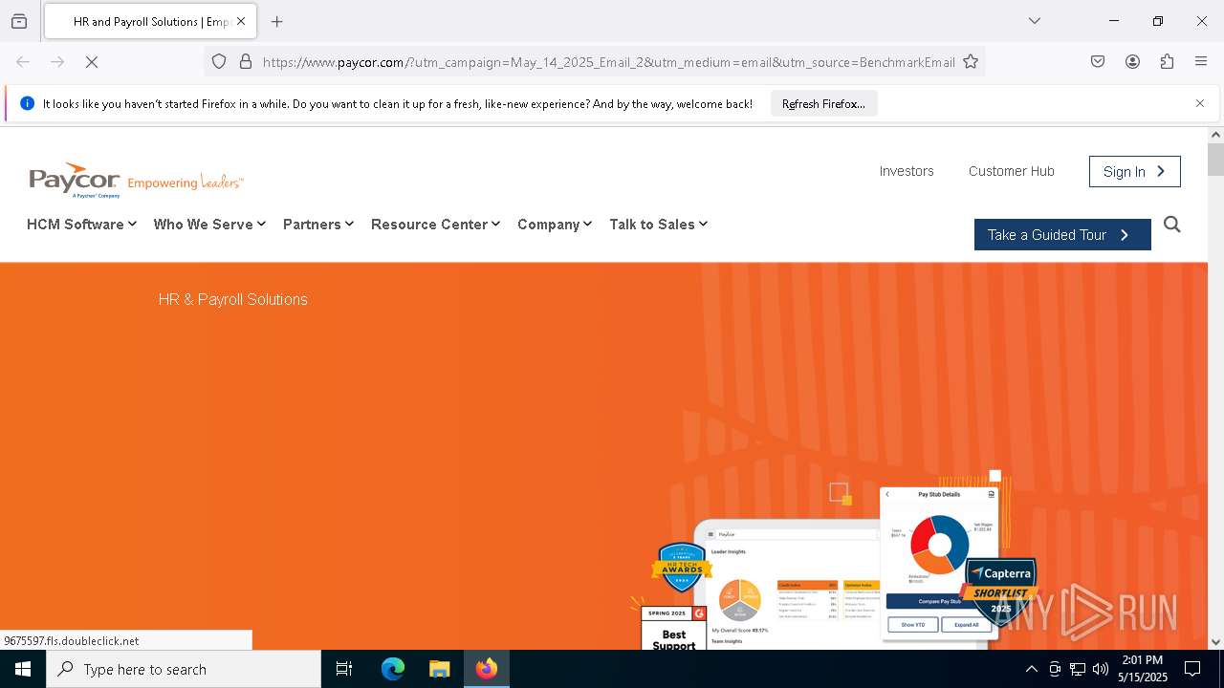Stop page loading with X button
Screen dimensions: 1224x688
[x=92, y=62]
